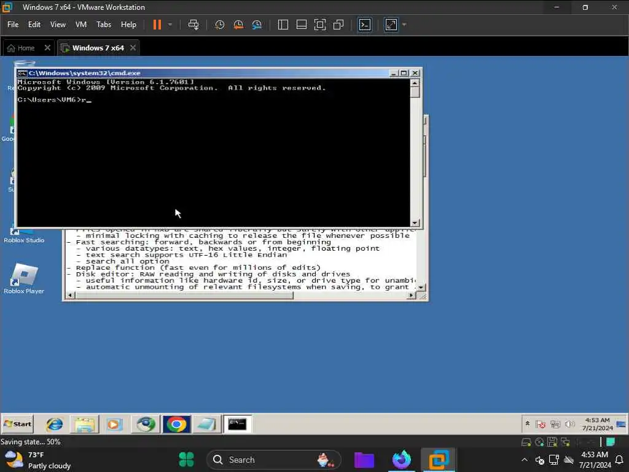Click the host taskbar Search box

pyautogui.click(x=273, y=460)
